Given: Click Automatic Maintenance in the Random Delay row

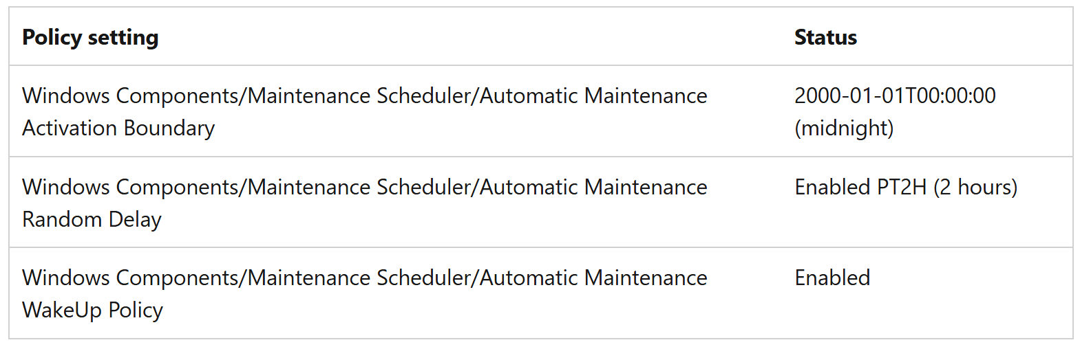Looking at the screenshot, I should pyautogui.click(x=593, y=187).
